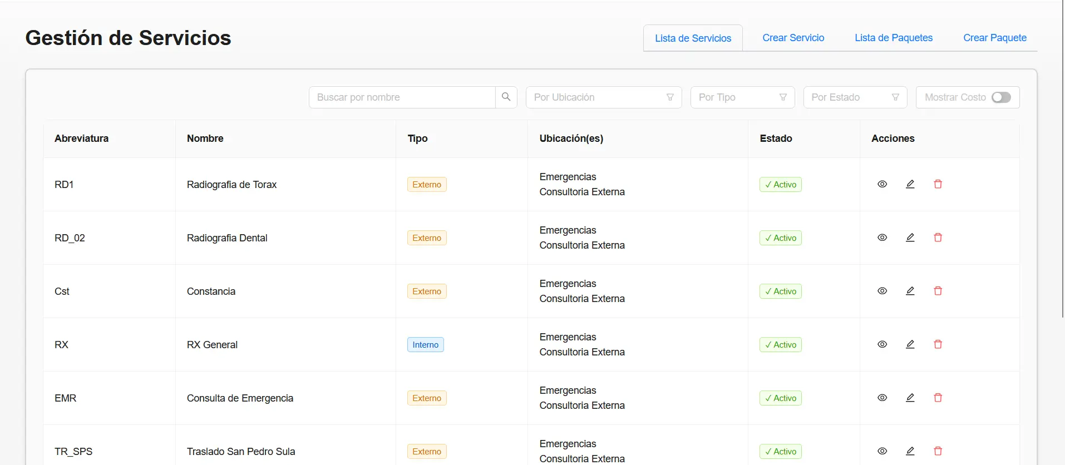Delete the Constancia service
Screen dimensions: 1065x465
(x=938, y=291)
